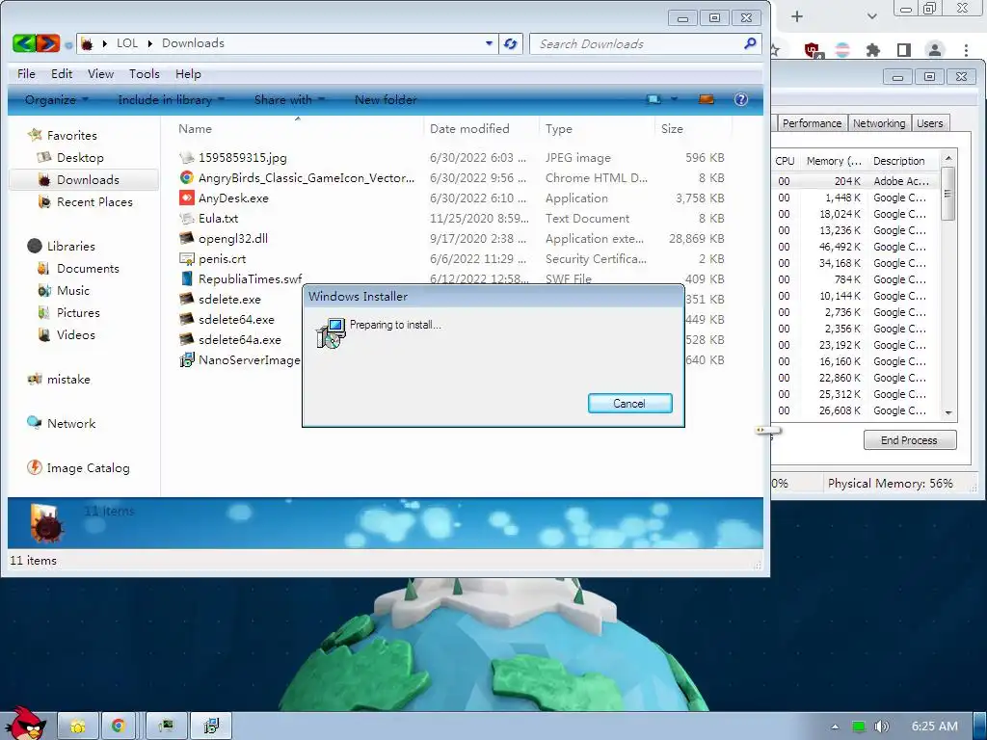Screen dimensions: 987x740
Task: Click the search magnifier icon in Explorer
Action: coord(749,43)
